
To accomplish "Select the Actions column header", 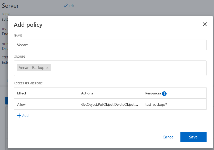I will [88, 93].
